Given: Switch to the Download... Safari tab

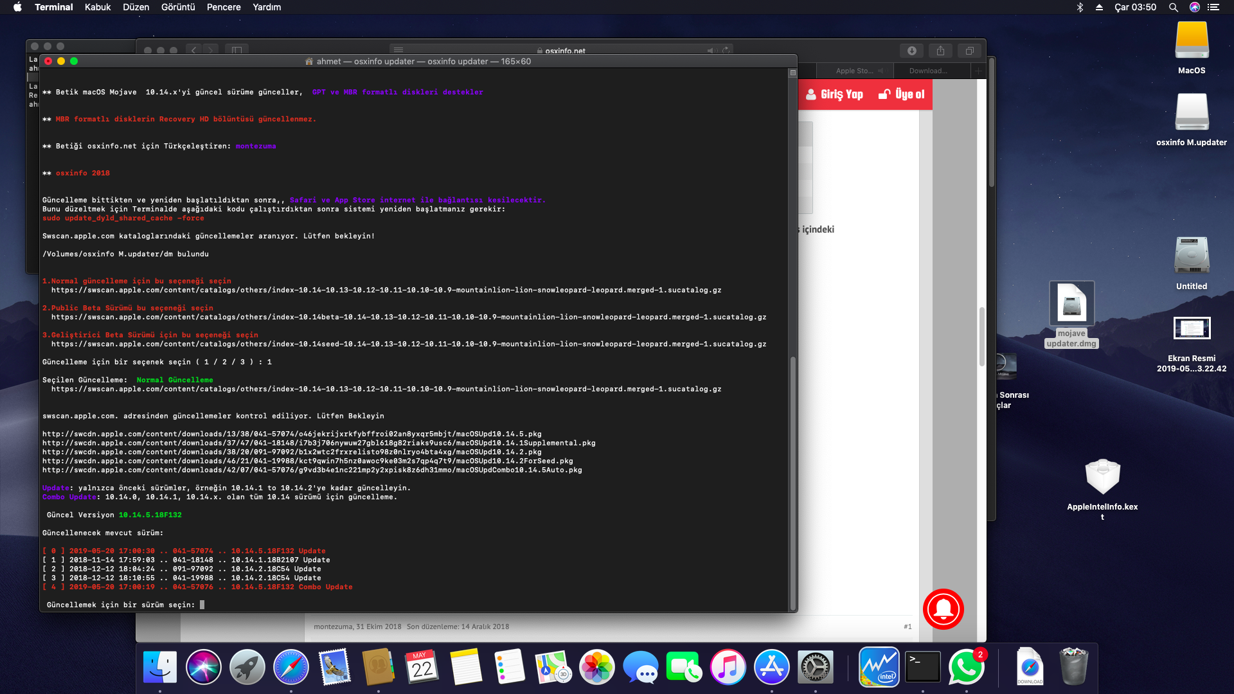Looking at the screenshot, I should (927, 71).
